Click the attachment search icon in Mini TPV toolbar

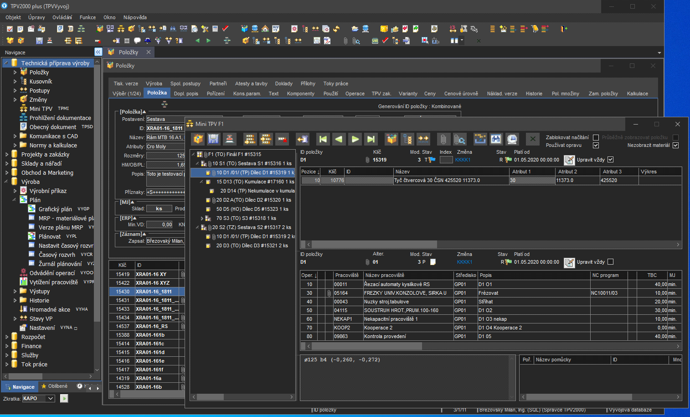coord(459,139)
